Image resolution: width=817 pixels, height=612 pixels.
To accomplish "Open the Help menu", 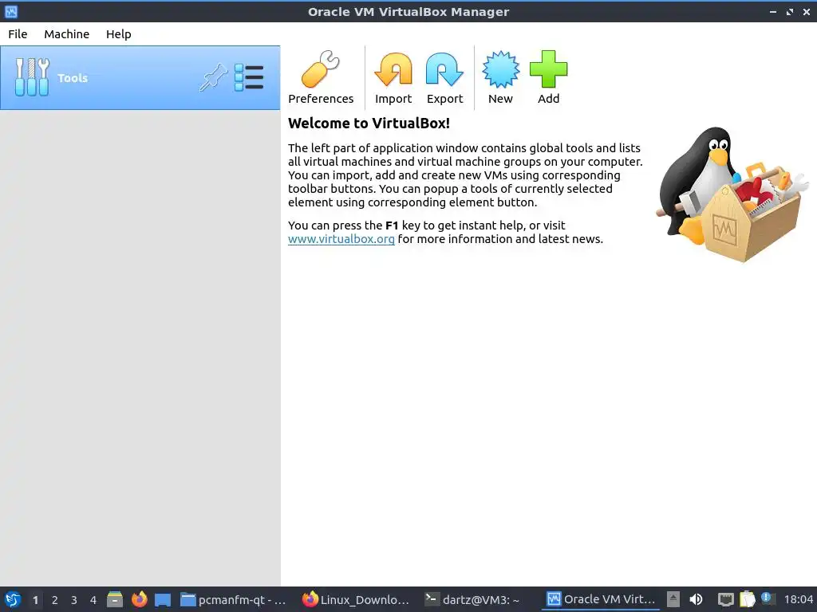I will 119,33.
